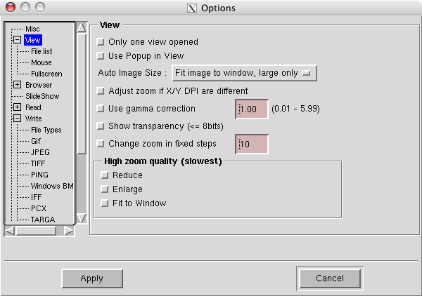Collapse the Write tree node
The height and width of the screenshot is (296, 422).
pyautogui.click(x=18, y=119)
